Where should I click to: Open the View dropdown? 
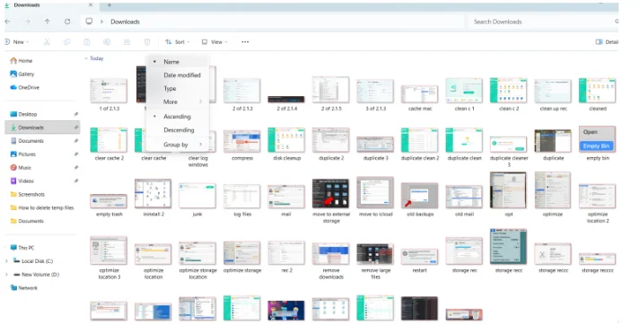[214, 42]
